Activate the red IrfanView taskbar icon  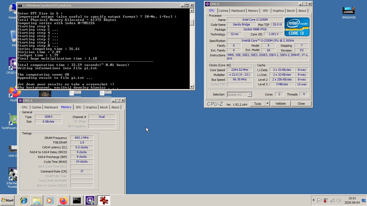coord(104,200)
